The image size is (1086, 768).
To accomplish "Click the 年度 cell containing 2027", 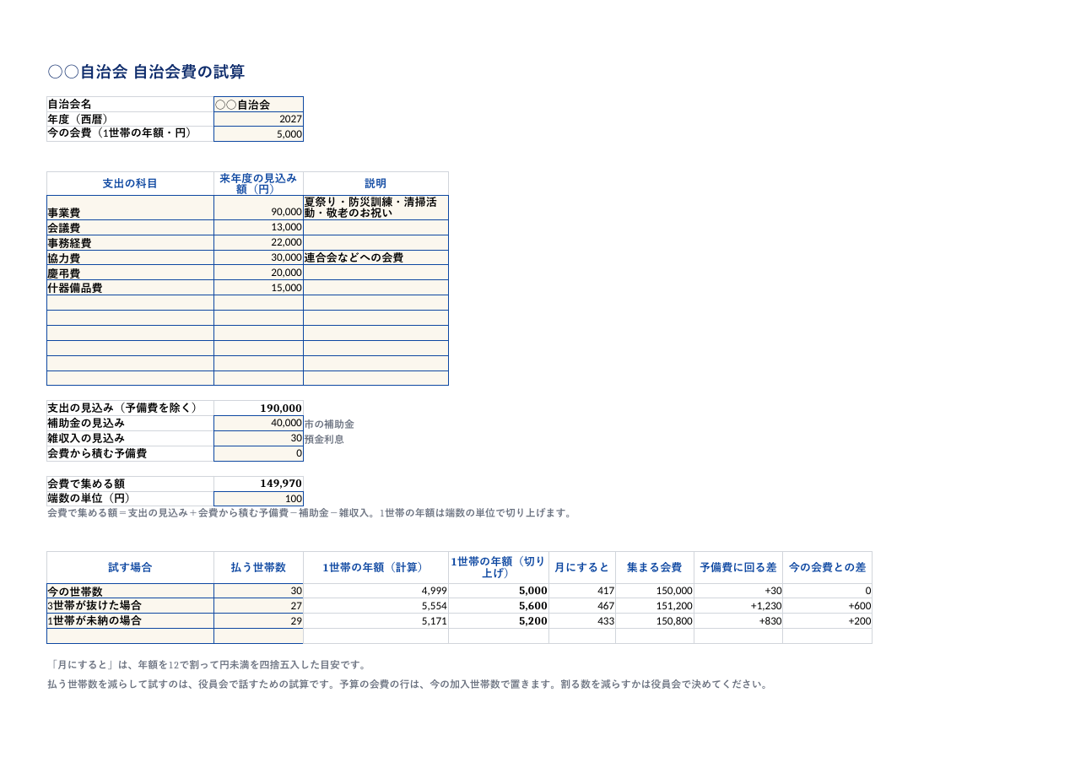I will pos(258,120).
